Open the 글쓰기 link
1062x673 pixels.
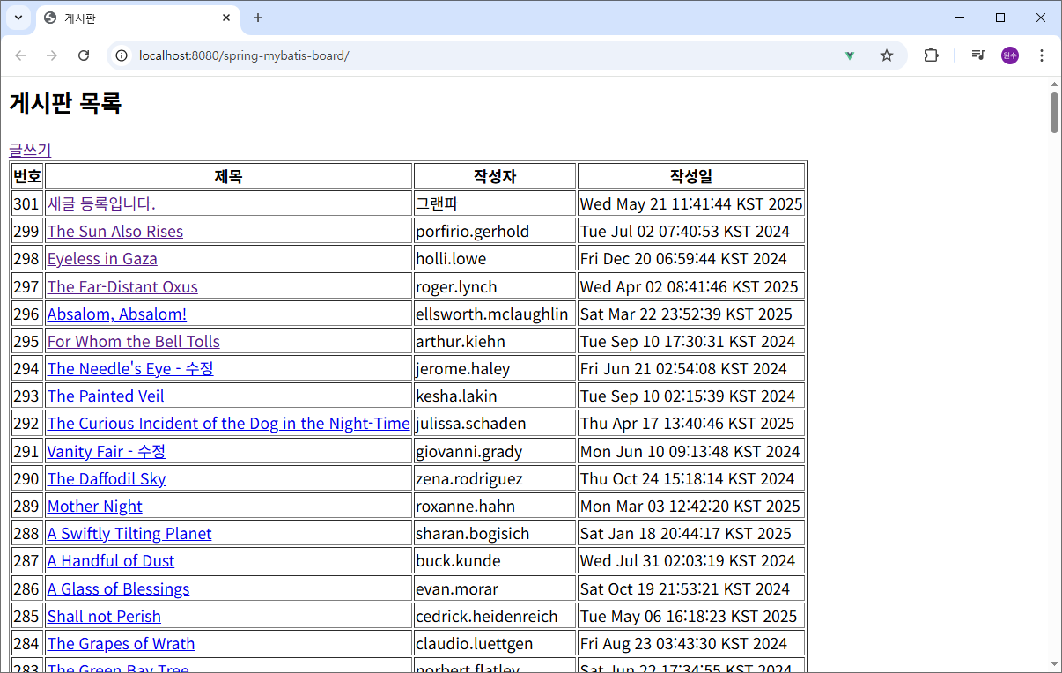click(x=29, y=150)
